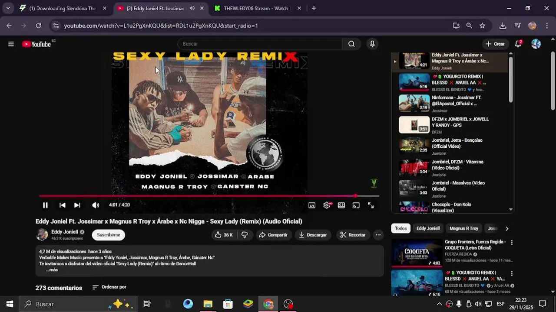The height and width of the screenshot is (312, 556).
Task: Open the Windows notification center
Action: coord(542,304)
